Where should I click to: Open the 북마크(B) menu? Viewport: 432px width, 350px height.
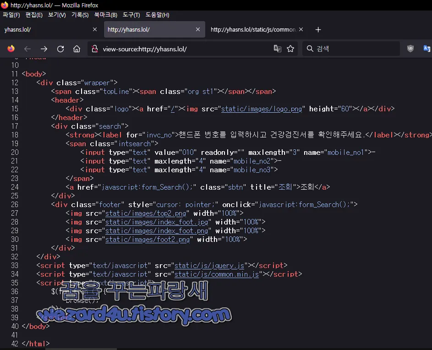point(105,15)
